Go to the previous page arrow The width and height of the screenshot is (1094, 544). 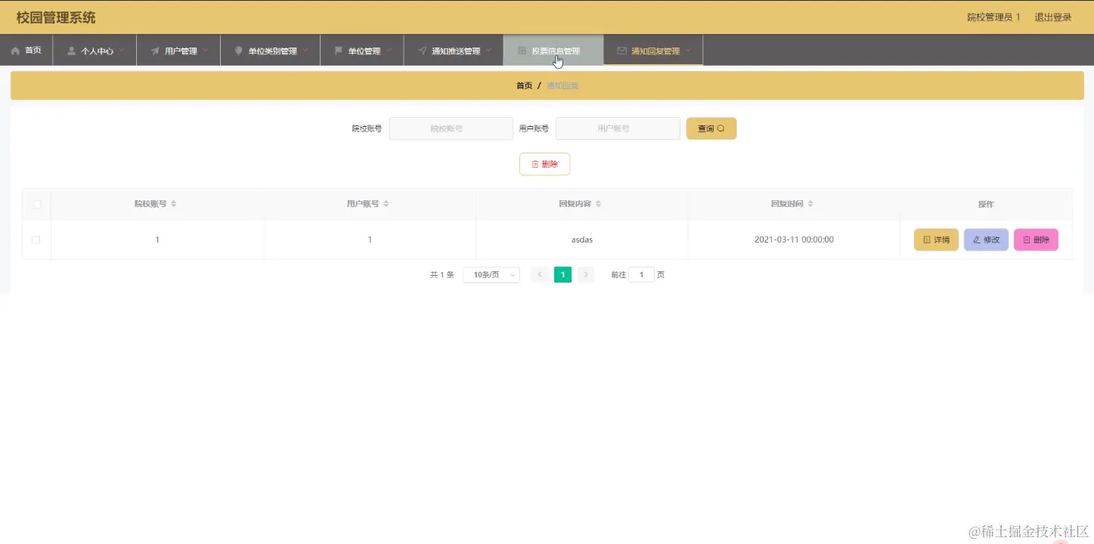(x=540, y=275)
